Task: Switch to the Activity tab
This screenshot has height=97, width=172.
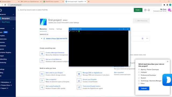Action: pyautogui.click(x=52, y=29)
